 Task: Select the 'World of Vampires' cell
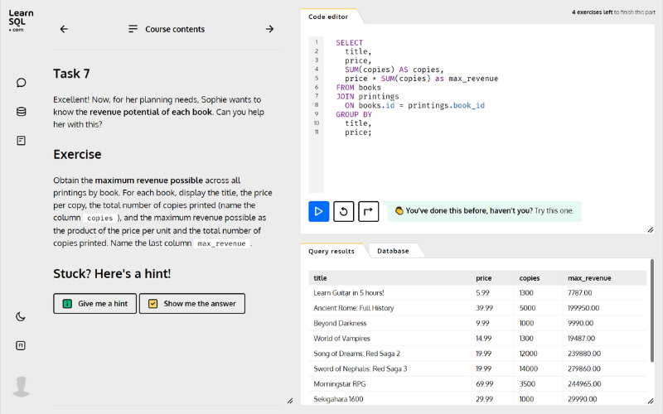pos(341,339)
